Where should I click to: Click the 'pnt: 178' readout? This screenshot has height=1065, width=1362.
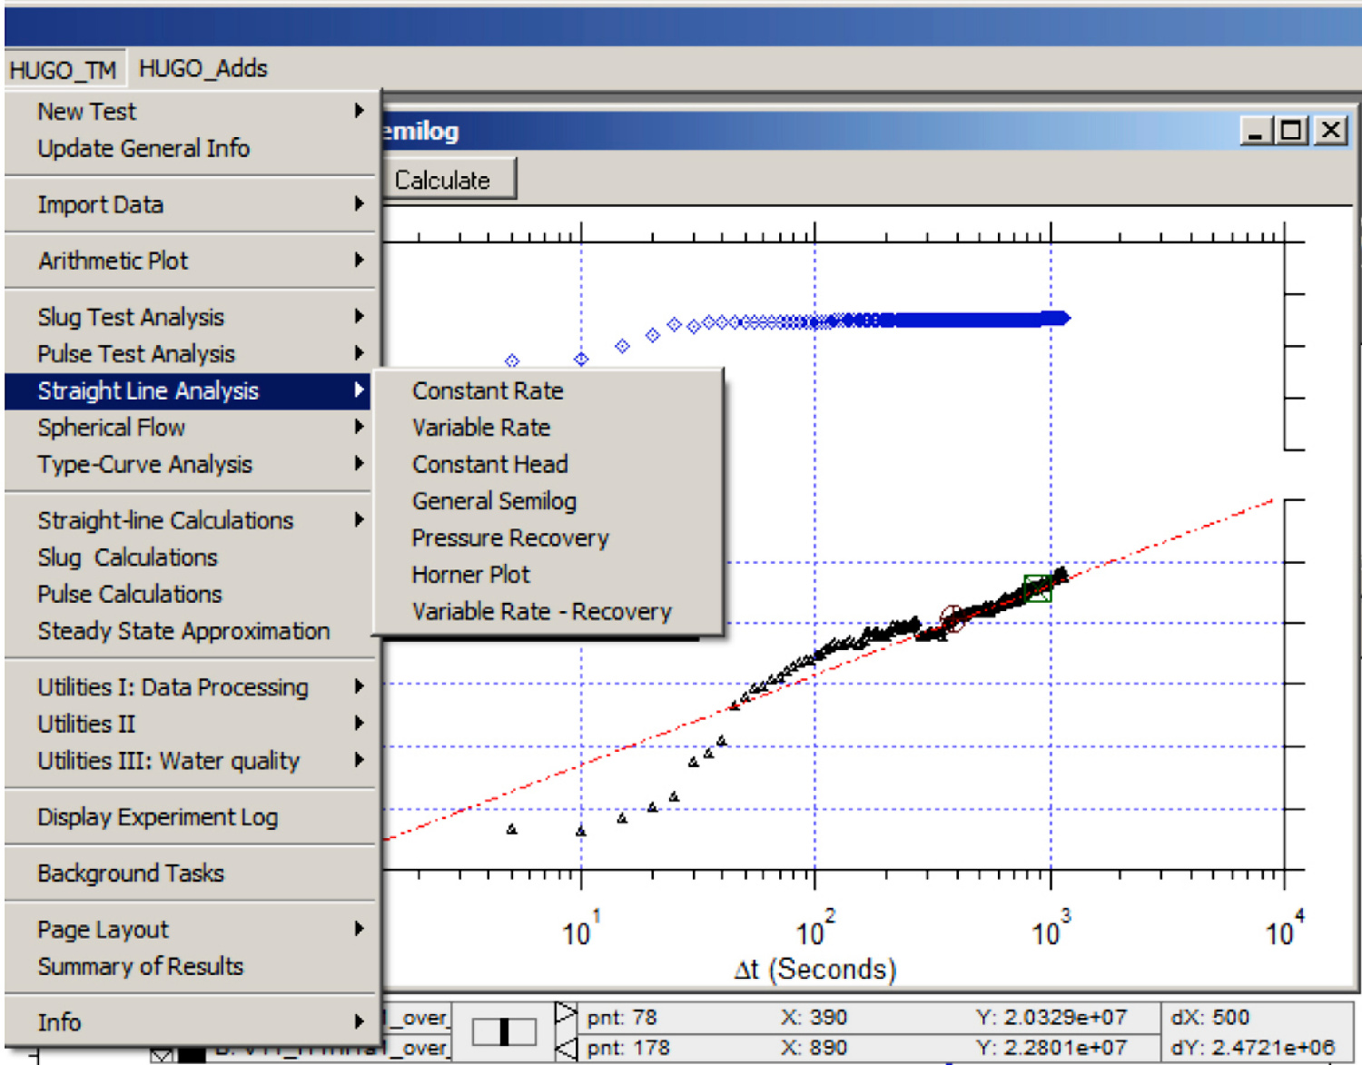pos(628,1048)
